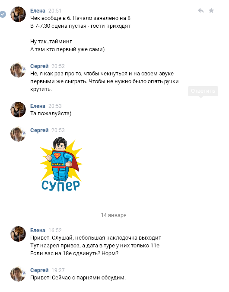Open Сергей's avatar at the 20:52 message

(18, 70)
